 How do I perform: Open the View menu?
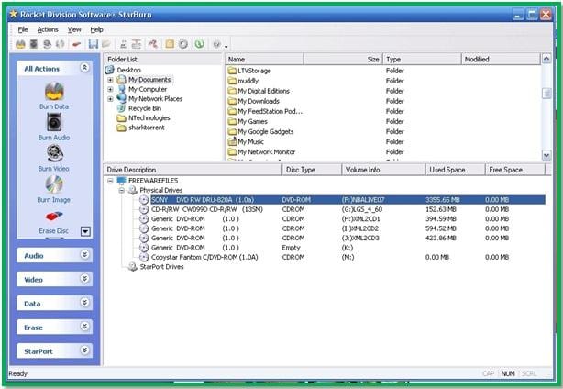(x=74, y=29)
